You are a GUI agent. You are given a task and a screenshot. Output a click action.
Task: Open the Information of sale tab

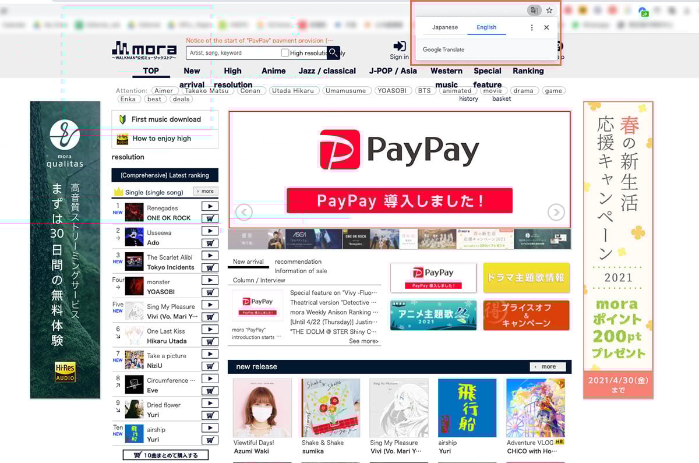[x=301, y=271]
